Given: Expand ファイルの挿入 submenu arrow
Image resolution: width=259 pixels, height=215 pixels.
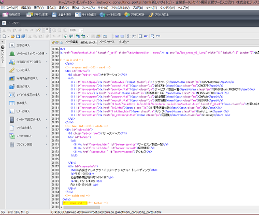Looking at the screenshot, I should (47, 128).
